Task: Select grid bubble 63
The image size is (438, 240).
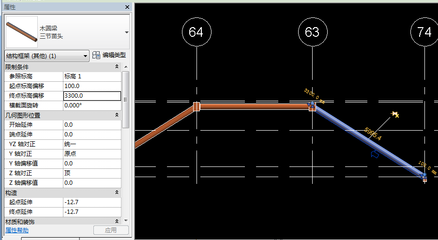Action: (313, 32)
